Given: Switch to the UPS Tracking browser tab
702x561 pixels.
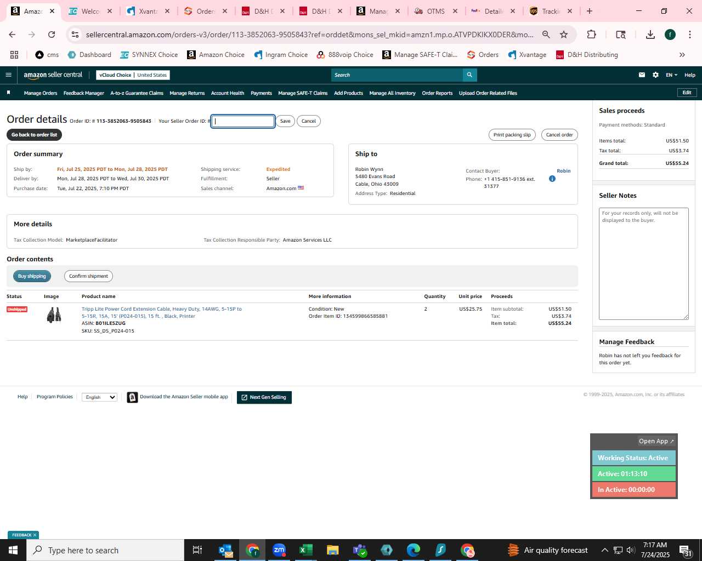Looking at the screenshot, I should click(x=551, y=11).
